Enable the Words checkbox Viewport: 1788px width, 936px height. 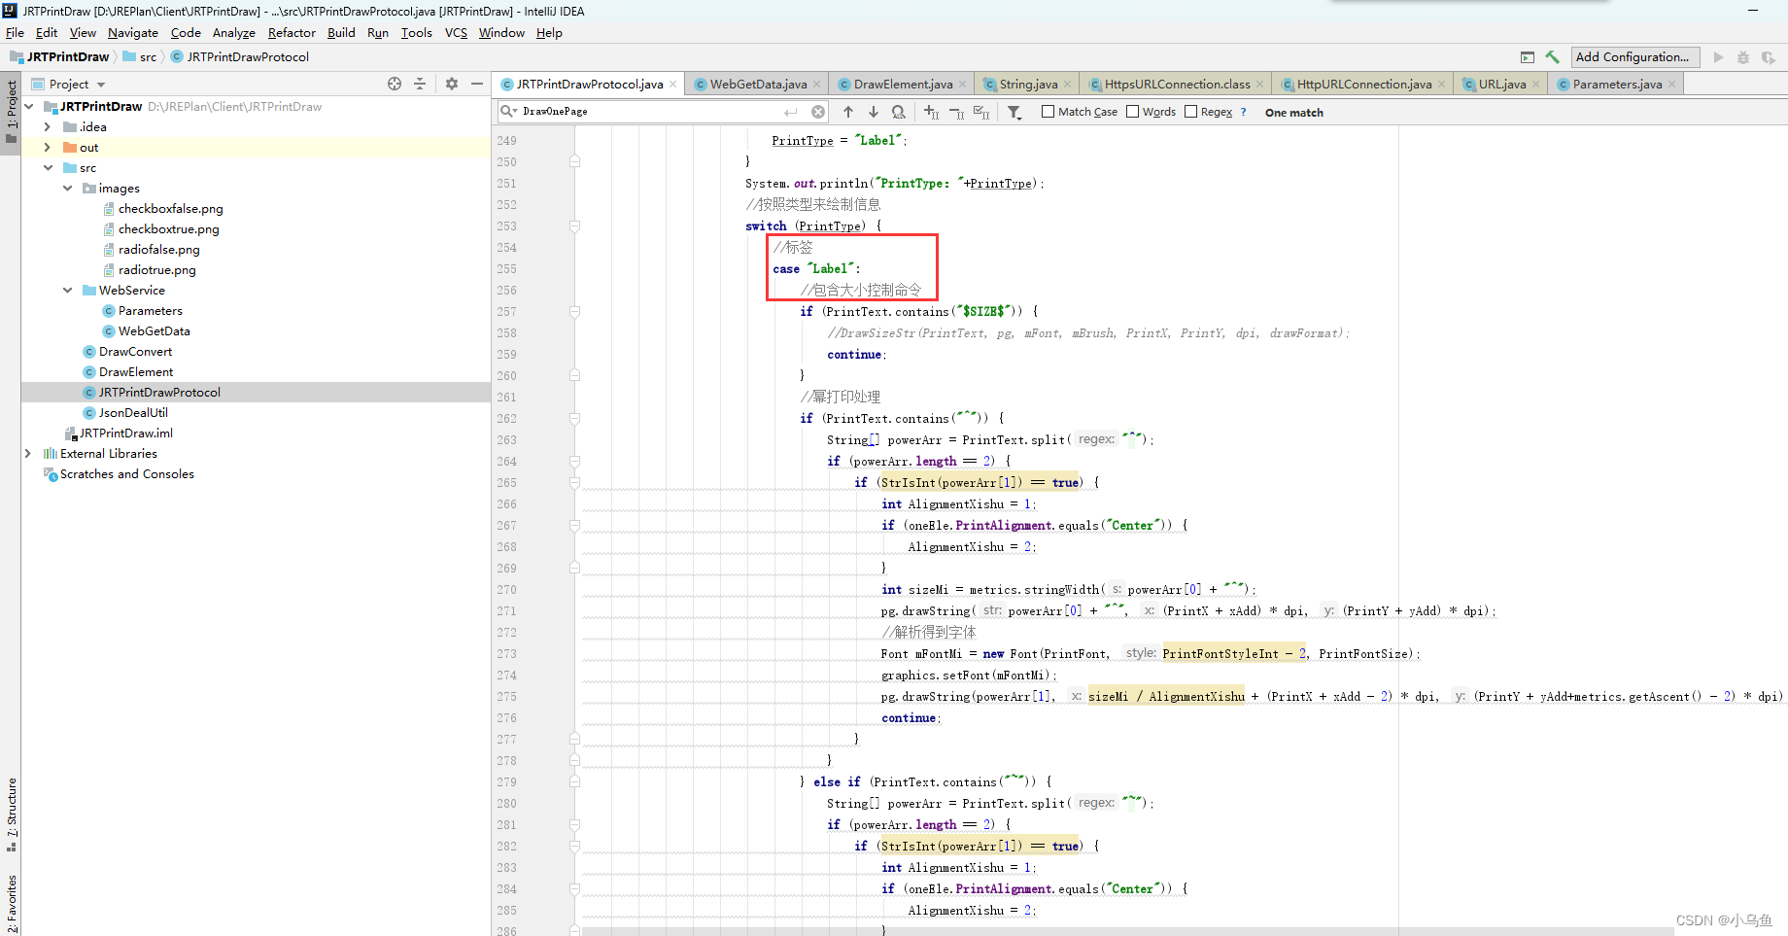click(1132, 112)
